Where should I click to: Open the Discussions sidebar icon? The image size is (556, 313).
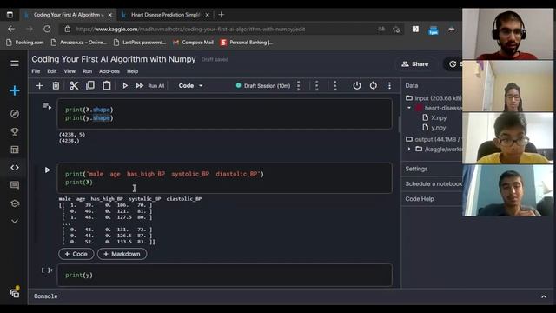(15, 185)
